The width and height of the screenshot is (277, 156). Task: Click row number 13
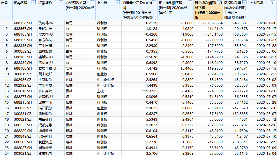point(7,91)
